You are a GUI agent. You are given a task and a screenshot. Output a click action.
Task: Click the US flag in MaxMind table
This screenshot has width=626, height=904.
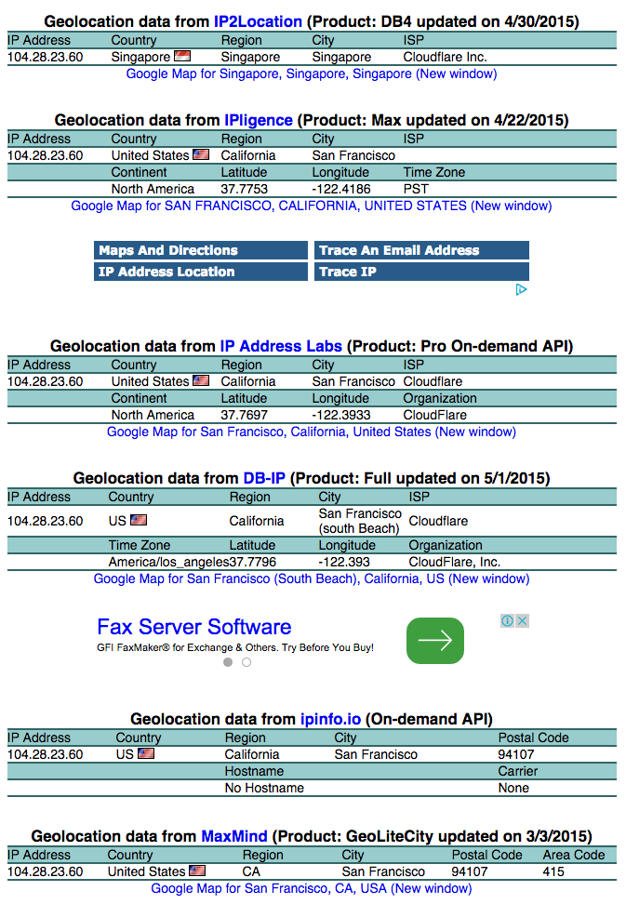pos(197,871)
